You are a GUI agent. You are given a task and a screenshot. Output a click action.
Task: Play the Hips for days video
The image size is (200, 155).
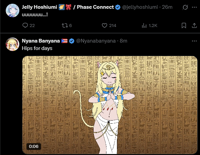coord(110,105)
